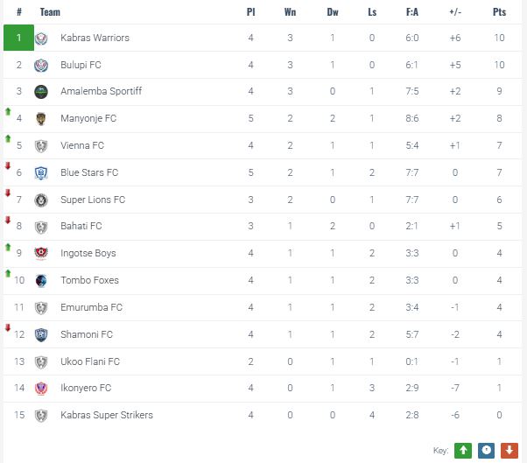Click the highlighted green position 1 cell
This screenshot has width=527, height=463.
coord(18,38)
